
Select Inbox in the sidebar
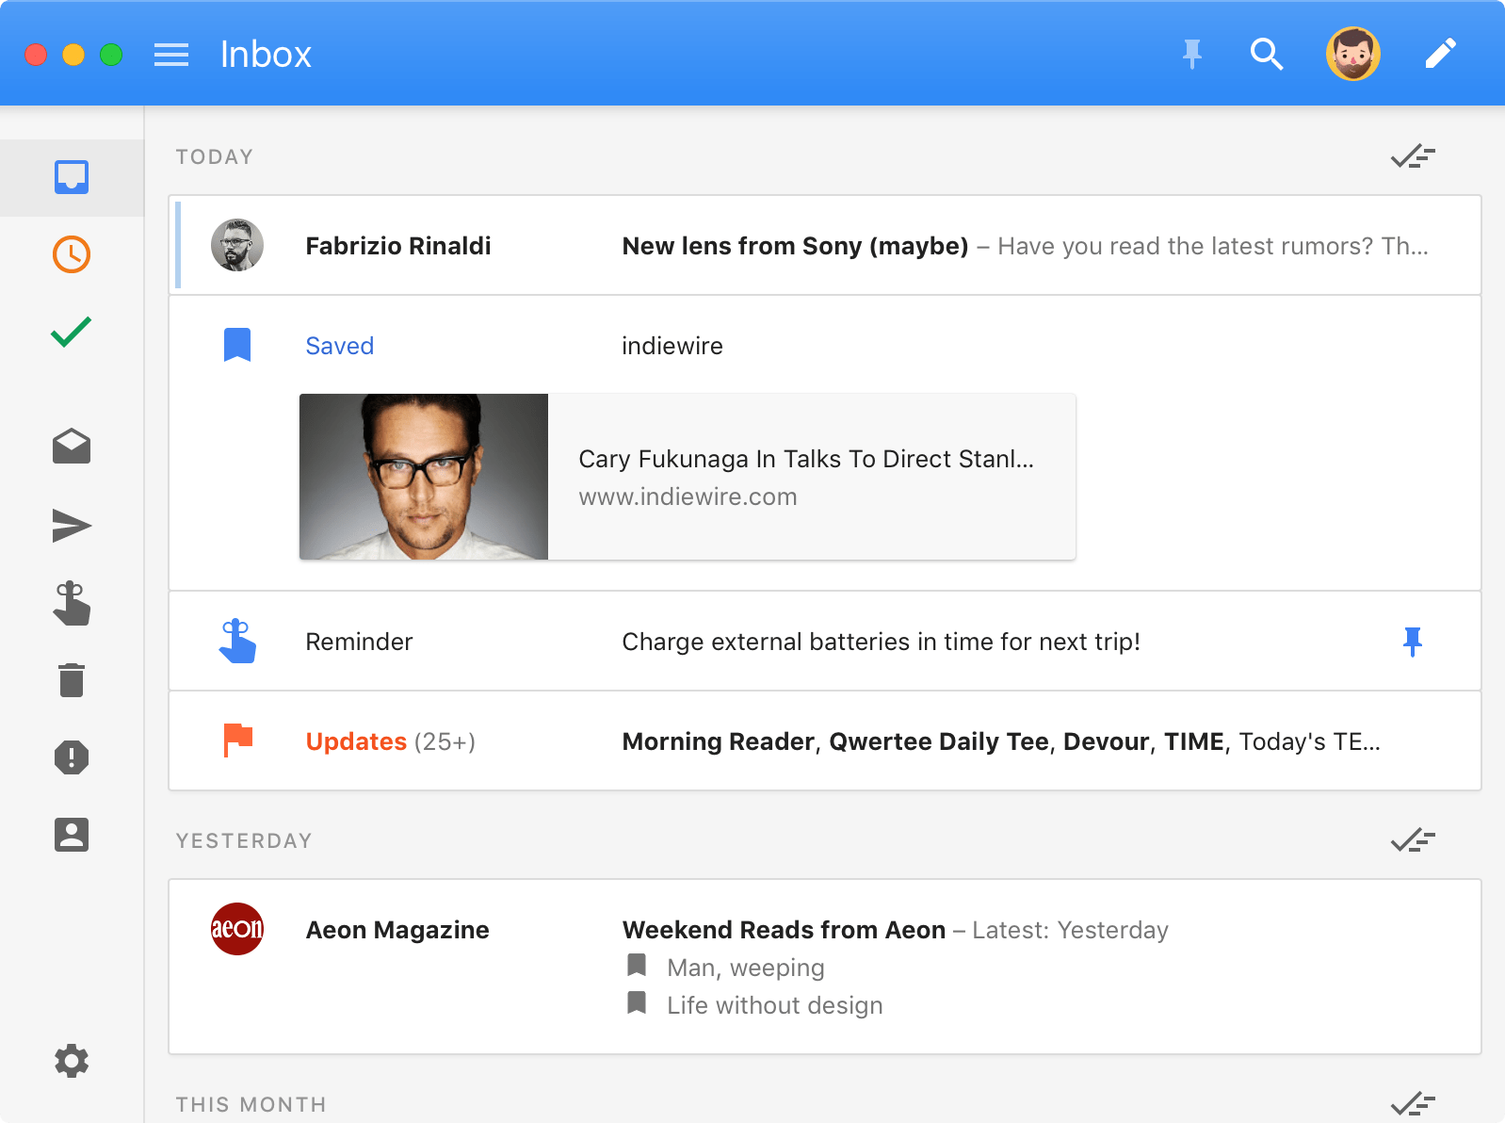coord(72,177)
